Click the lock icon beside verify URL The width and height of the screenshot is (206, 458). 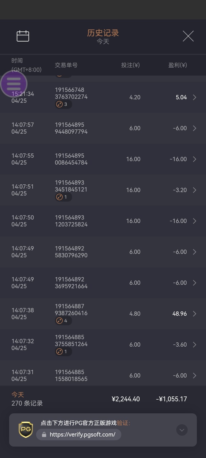pos(44,435)
